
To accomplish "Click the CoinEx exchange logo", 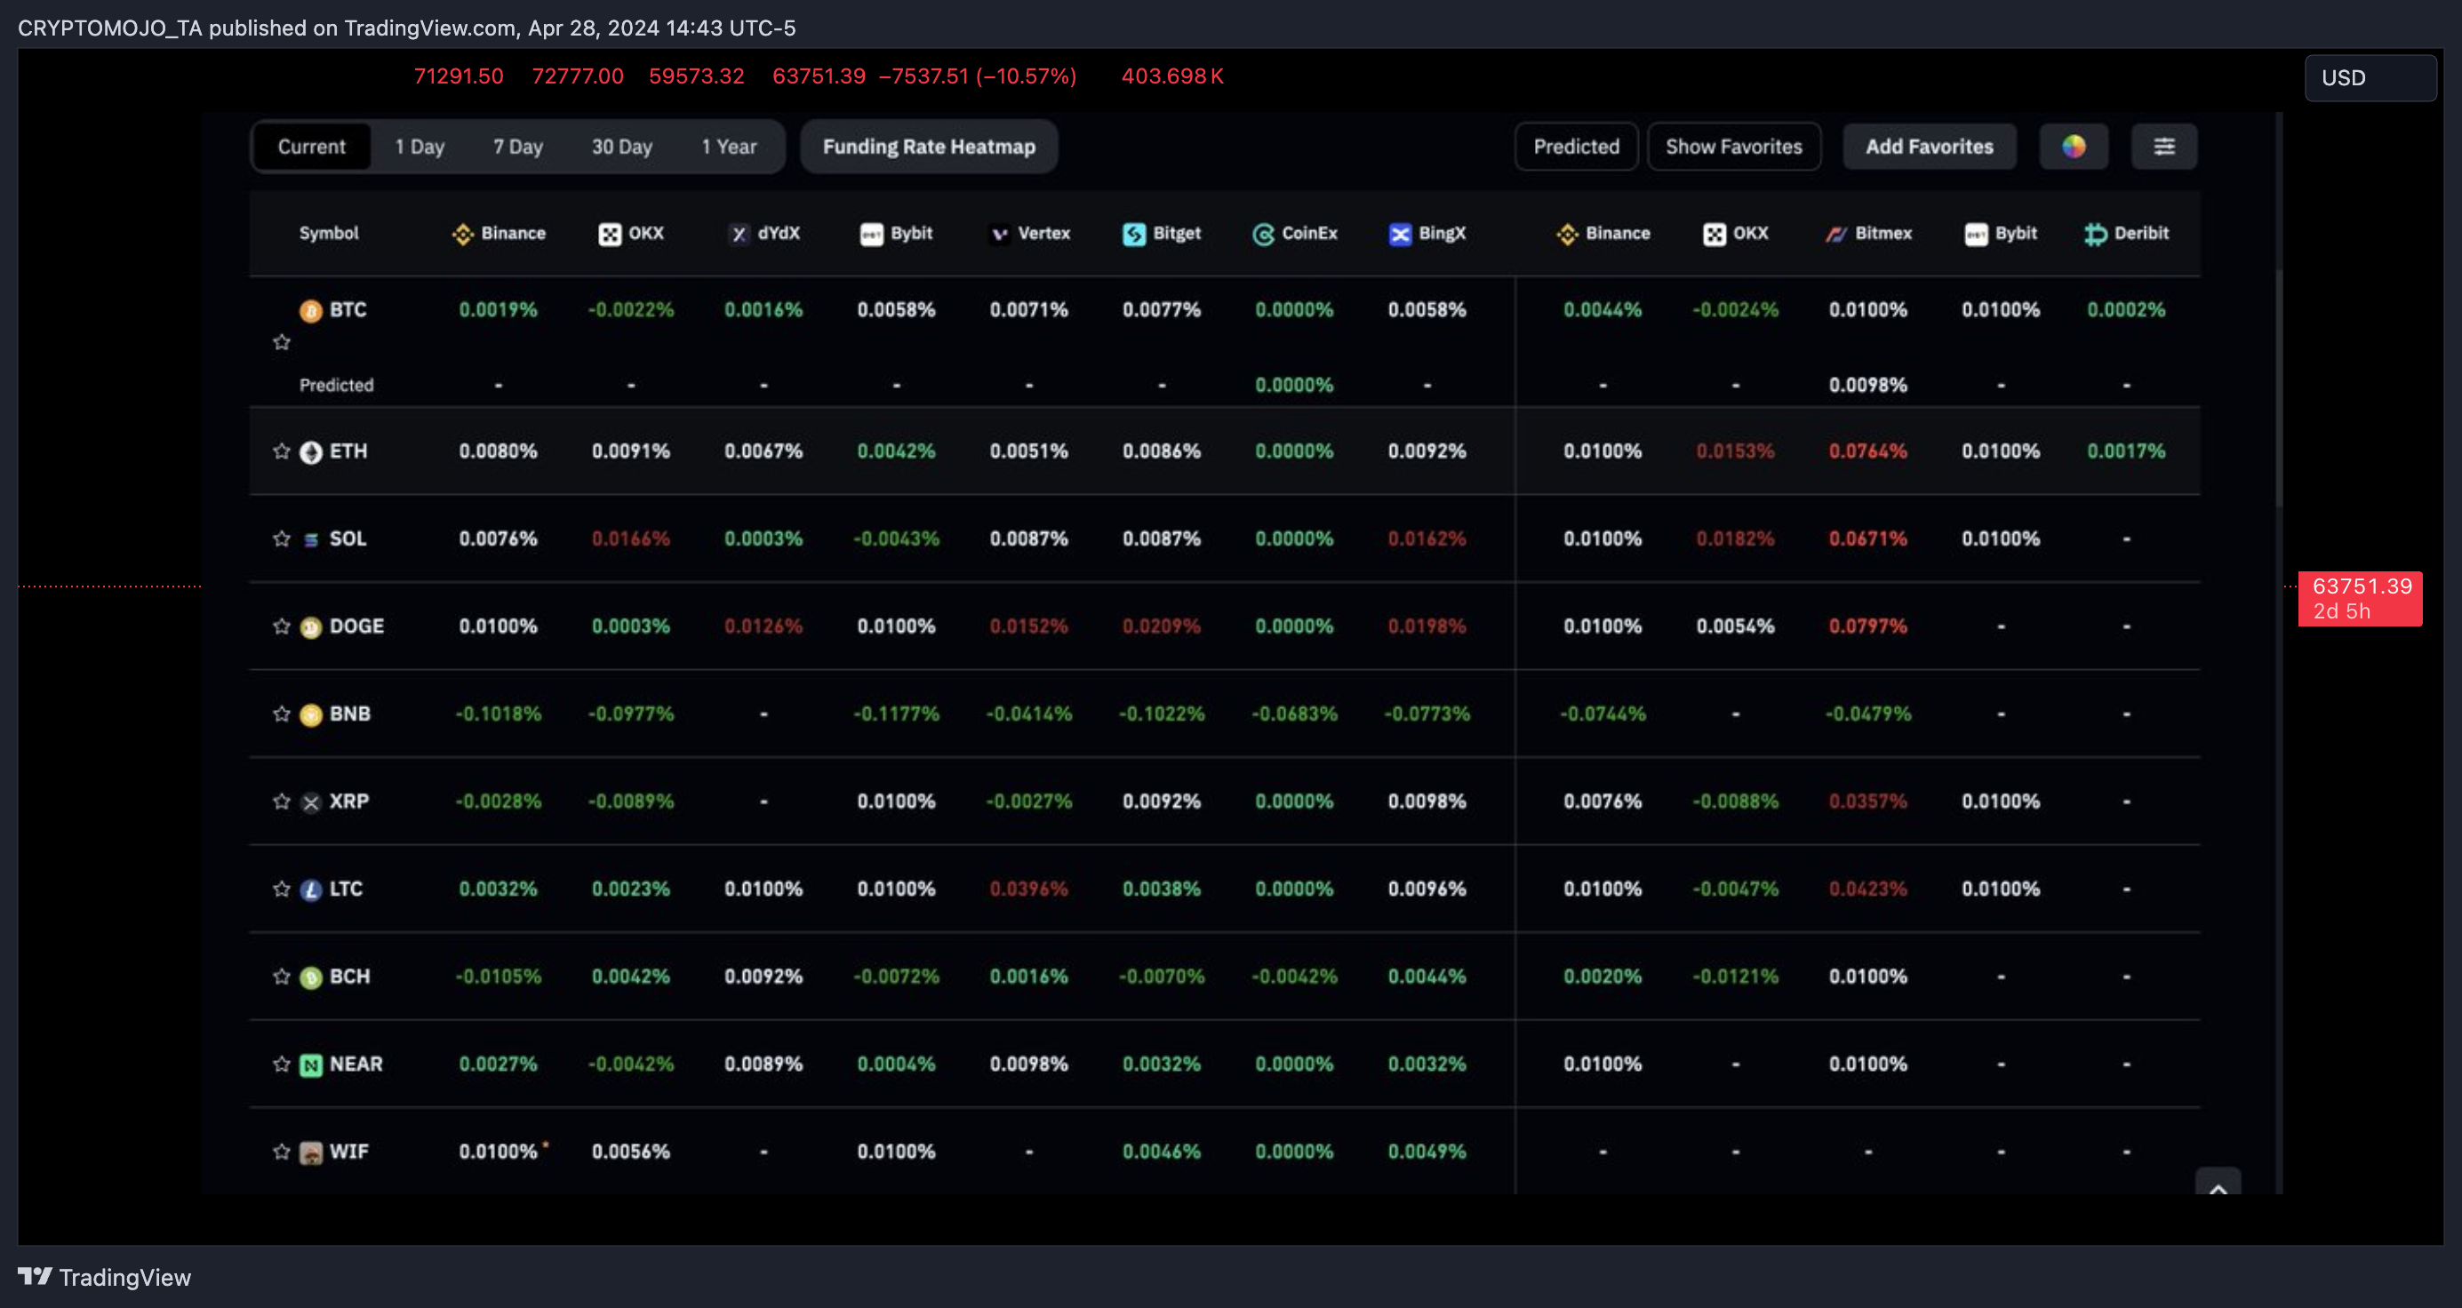I will [x=1262, y=234].
